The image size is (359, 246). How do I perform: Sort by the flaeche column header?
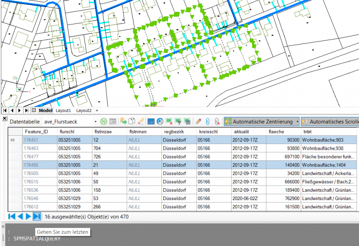283,131
